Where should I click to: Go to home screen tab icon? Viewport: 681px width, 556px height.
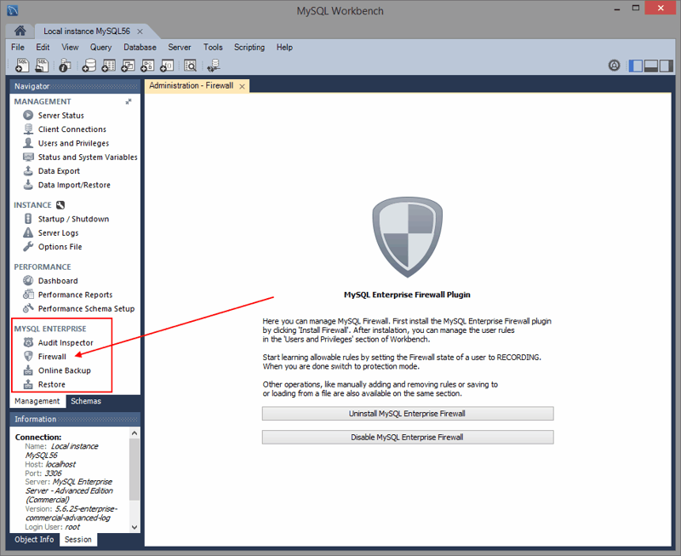pos(20,31)
